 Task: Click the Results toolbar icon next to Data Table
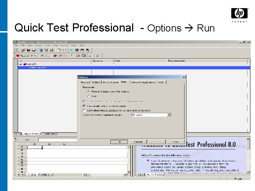[x=52, y=50]
